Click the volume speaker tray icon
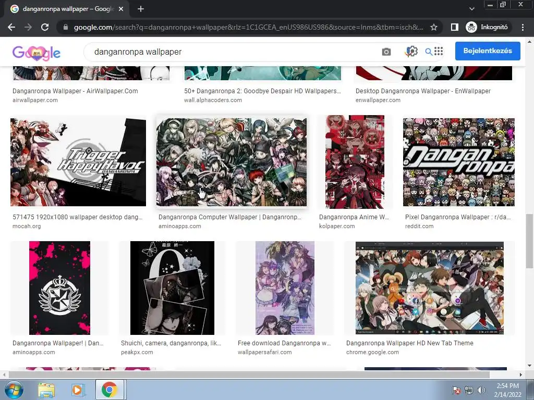The image size is (534, 400). [481, 390]
